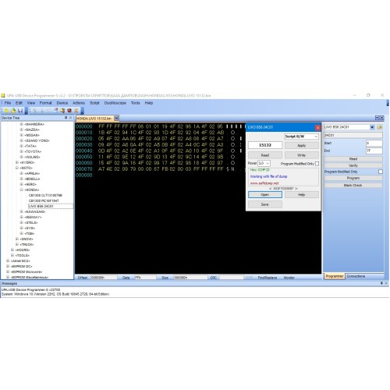Click Read in the Programmer panel
Screen dimensions: 390x390
pyautogui.click(x=353, y=158)
